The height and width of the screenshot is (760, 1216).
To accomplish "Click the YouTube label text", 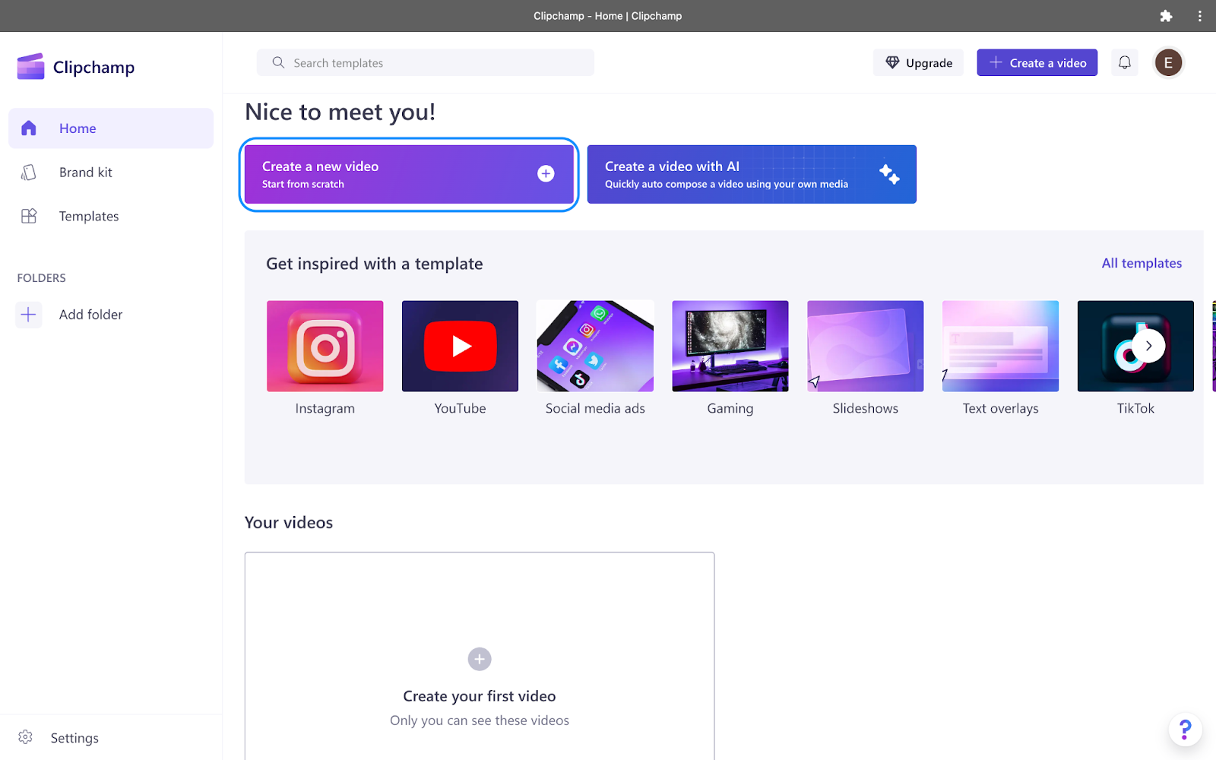I will [x=460, y=408].
